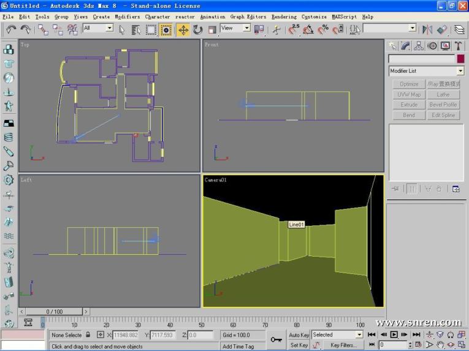Viewport: 469px width, 351px height.
Task: Expand the Modifier List dropdown
Action: click(460, 71)
